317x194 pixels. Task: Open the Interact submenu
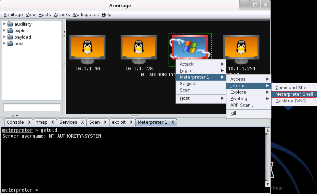pyautogui.click(x=249, y=86)
